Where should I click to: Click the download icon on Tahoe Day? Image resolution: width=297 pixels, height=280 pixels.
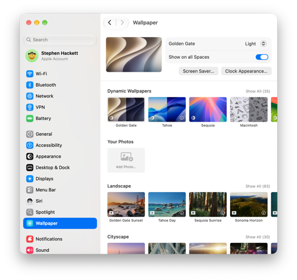[x=181, y=212]
